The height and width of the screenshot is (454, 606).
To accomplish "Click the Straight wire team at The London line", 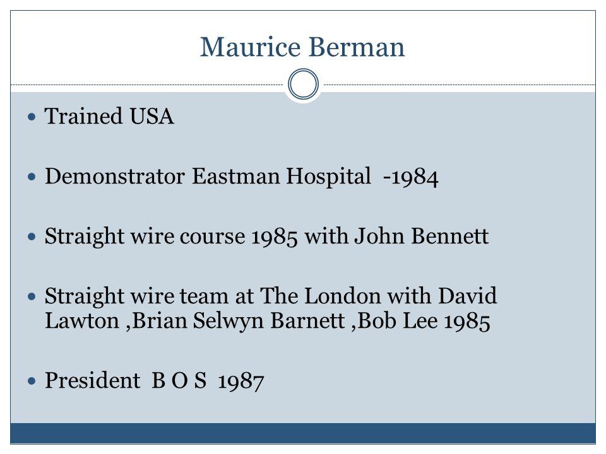I will click(271, 308).
